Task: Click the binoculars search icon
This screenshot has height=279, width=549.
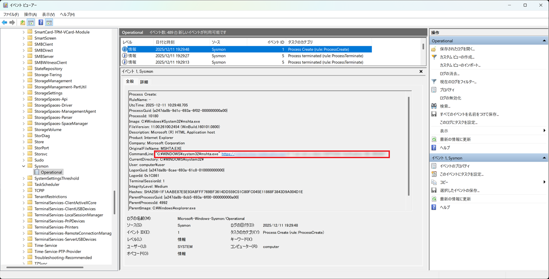Action: [x=434, y=106]
